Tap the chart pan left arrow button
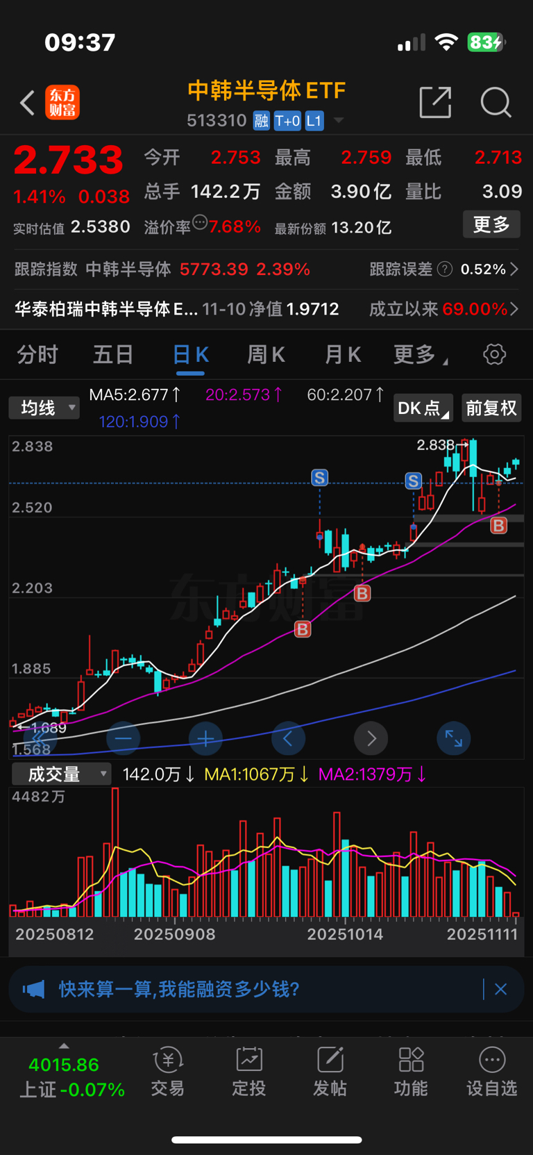 coord(288,738)
